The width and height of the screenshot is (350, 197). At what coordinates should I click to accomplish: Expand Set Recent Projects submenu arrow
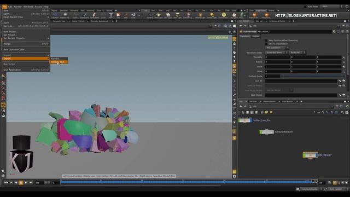(x=48, y=38)
